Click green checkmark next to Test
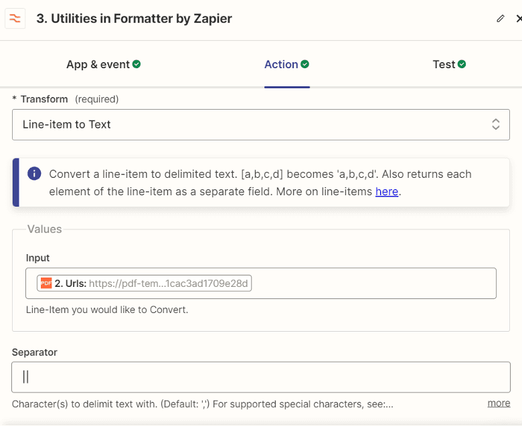Image resolution: width=522 pixels, height=428 pixels. click(462, 64)
